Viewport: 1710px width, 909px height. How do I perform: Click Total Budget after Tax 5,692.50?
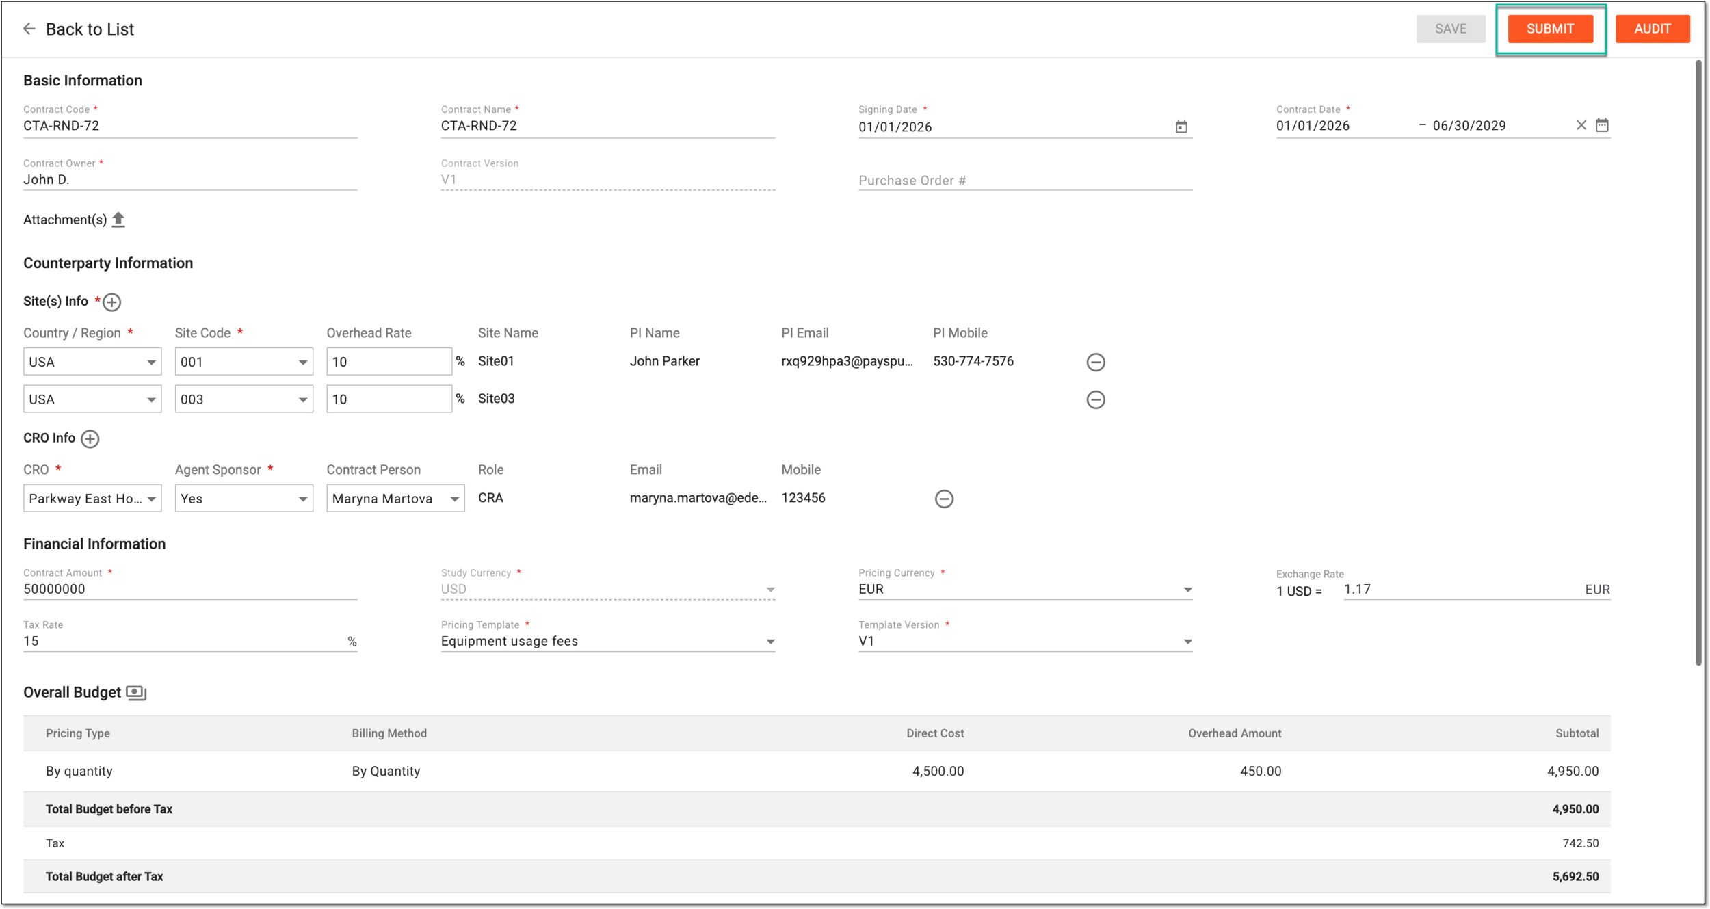tap(1575, 877)
